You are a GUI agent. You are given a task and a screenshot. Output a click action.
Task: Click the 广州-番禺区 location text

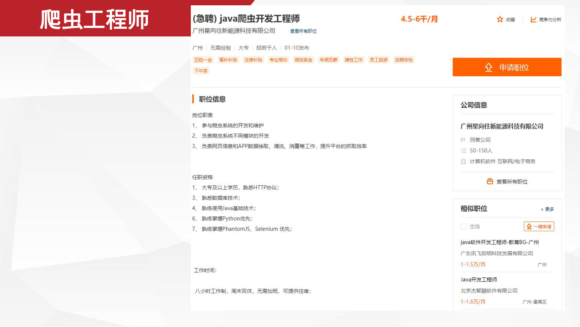coord(534,302)
